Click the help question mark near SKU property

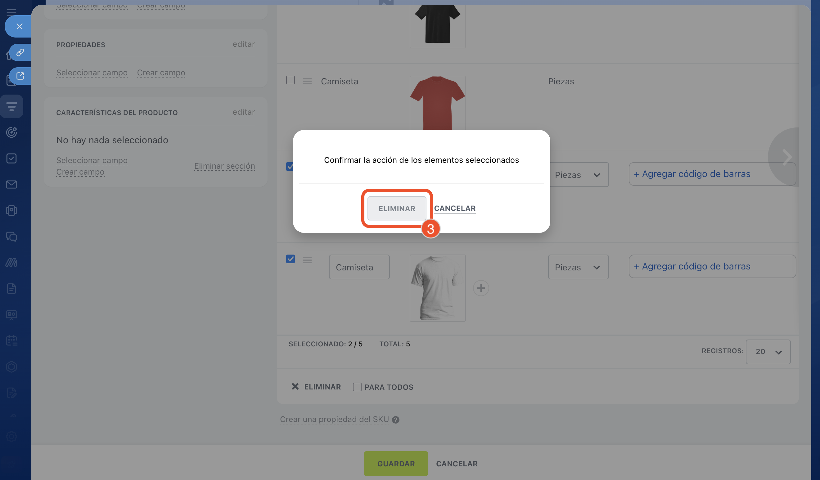pyautogui.click(x=396, y=420)
